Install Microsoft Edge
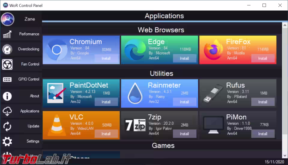This screenshot has height=165, width=288. tap(184, 58)
